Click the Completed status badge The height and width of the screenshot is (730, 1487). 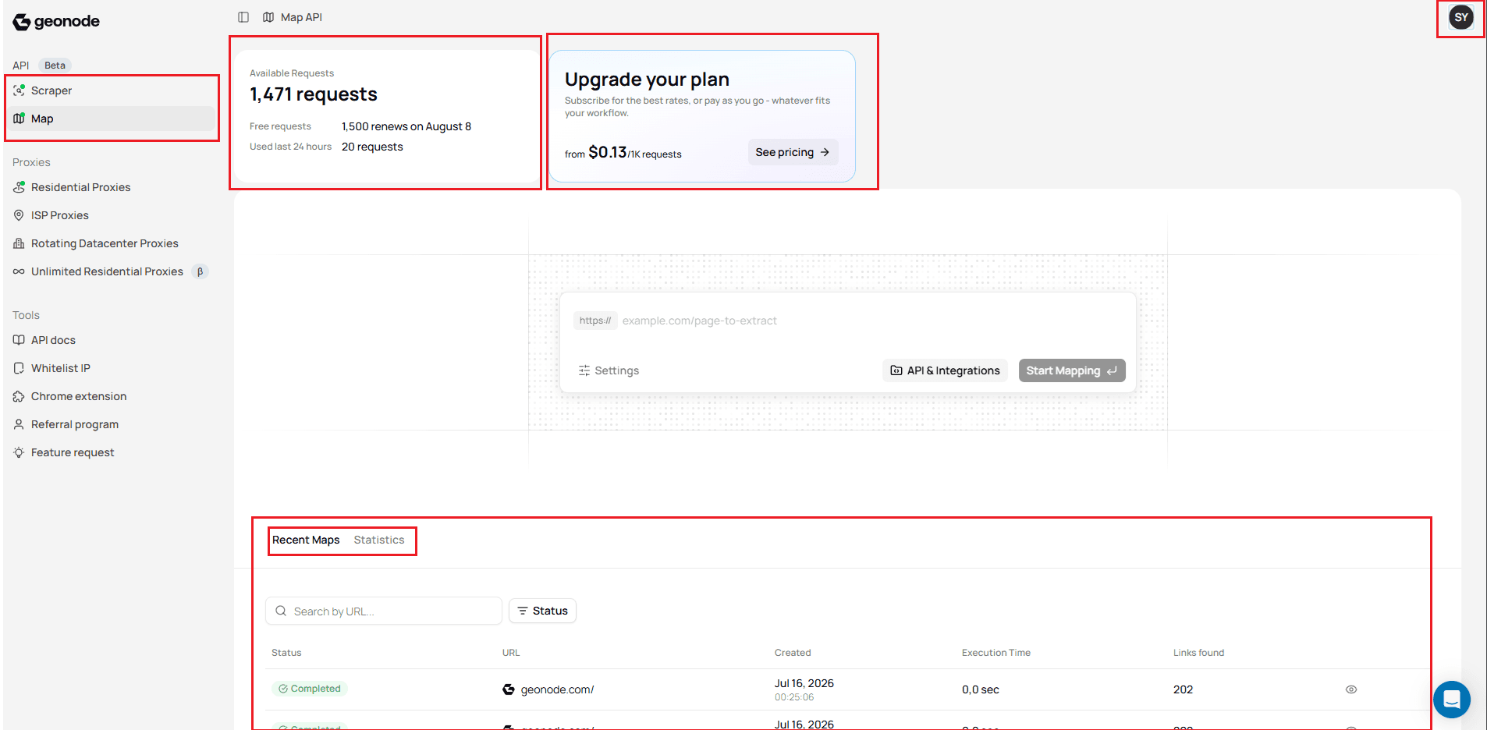pos(310,689)
